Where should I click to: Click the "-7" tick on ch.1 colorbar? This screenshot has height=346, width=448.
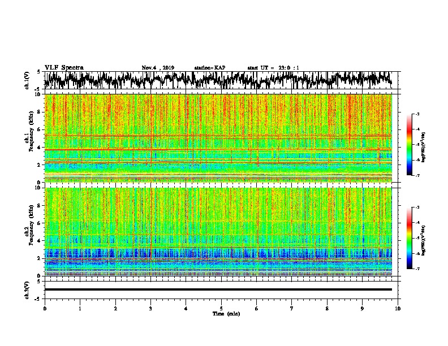click(x=417, y=175)
